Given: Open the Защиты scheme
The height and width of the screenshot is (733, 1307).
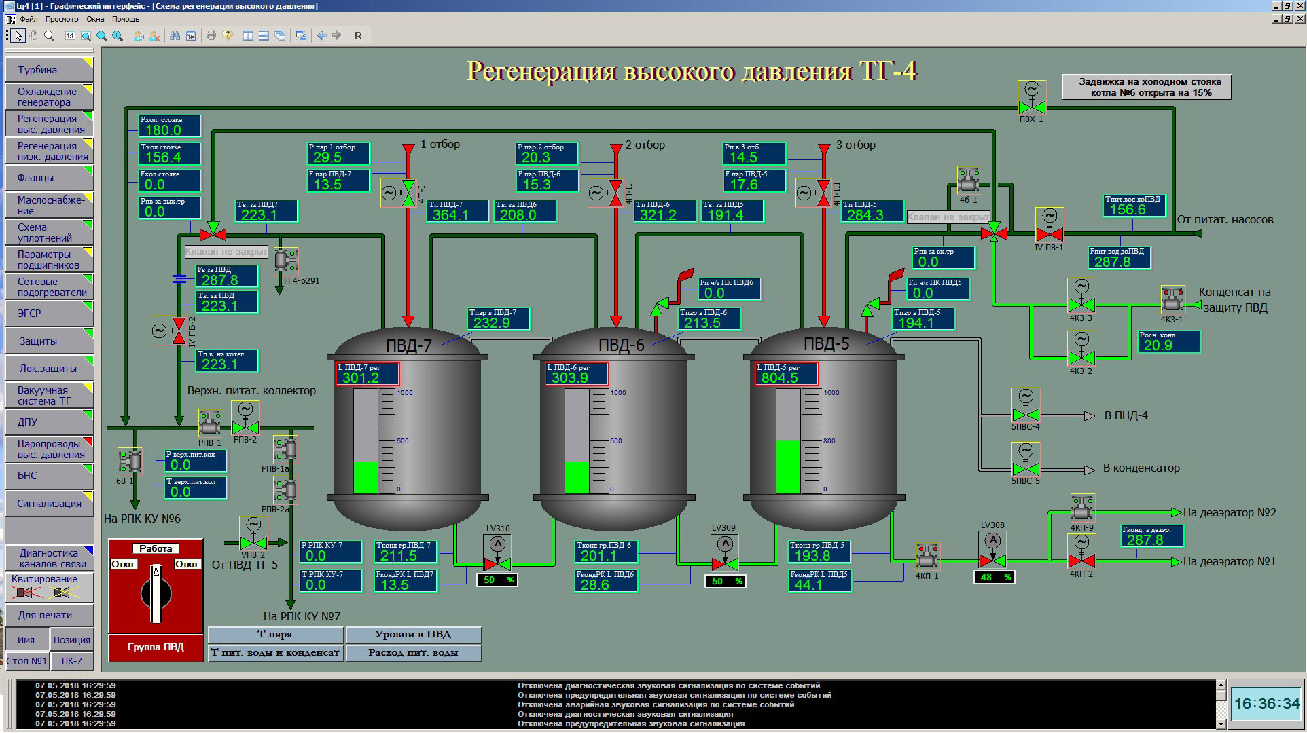Looking at the screenshot, I should (49, 341).
